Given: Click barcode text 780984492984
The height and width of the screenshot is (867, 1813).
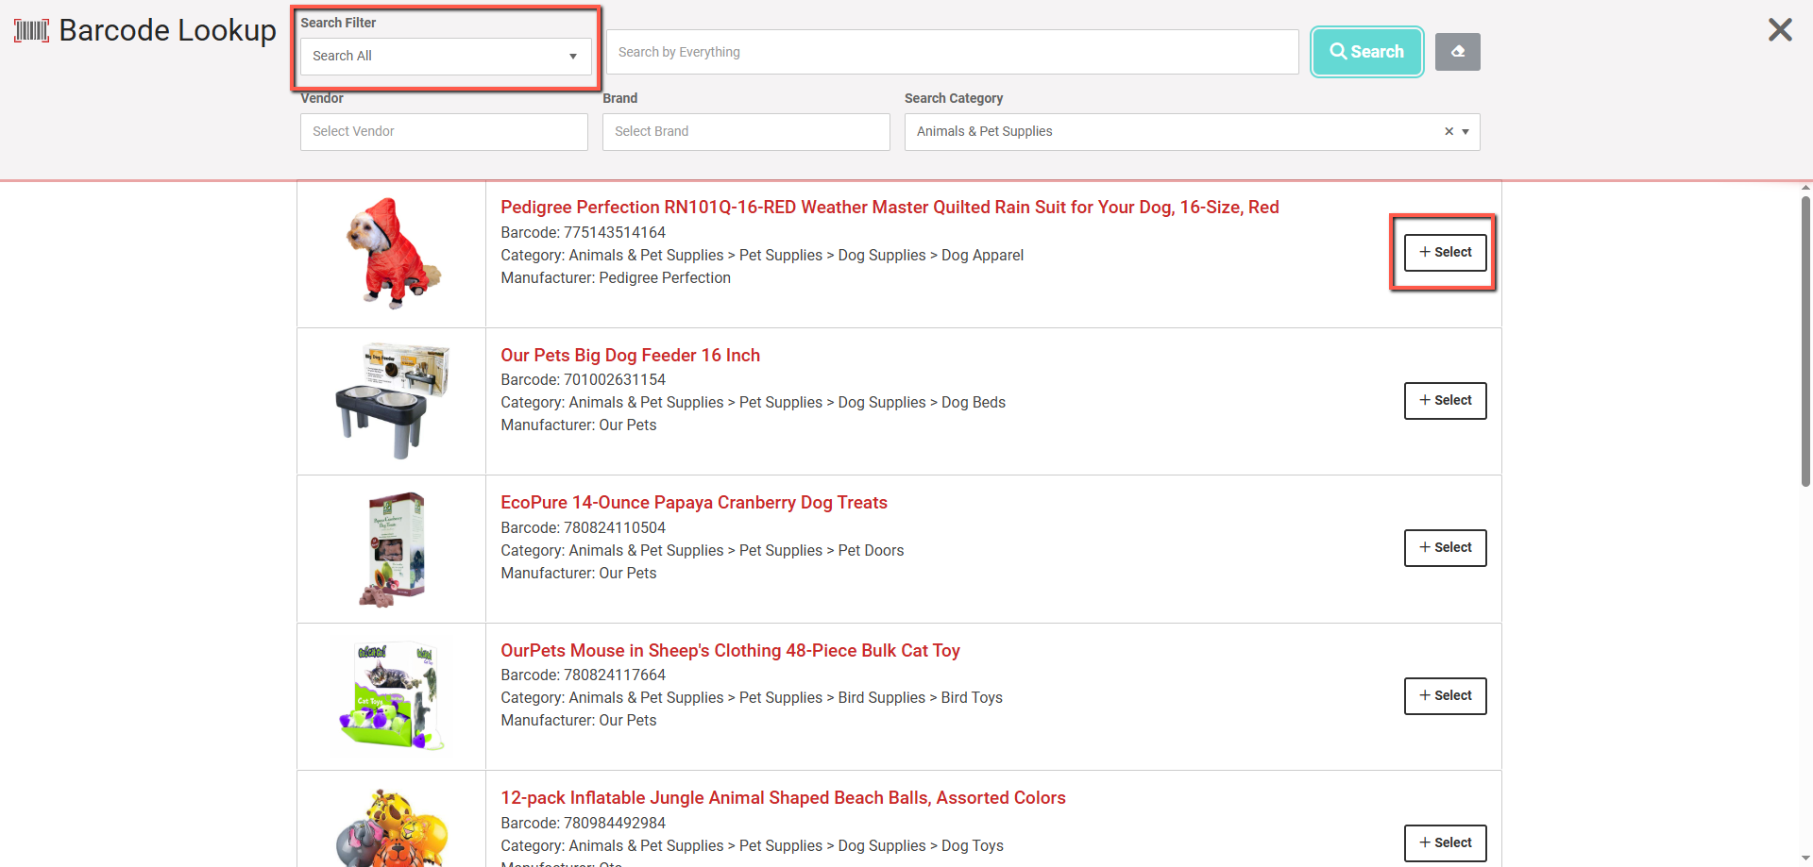Looking at the screenshot, I should (615, 824).
